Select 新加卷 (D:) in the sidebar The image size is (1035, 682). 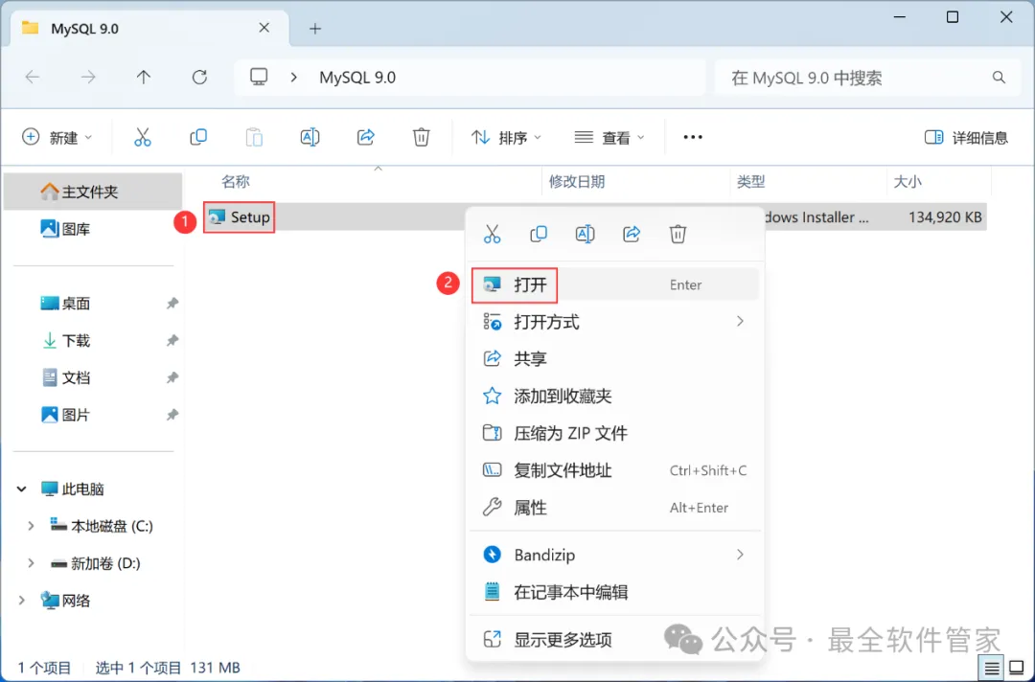(96, 562)
